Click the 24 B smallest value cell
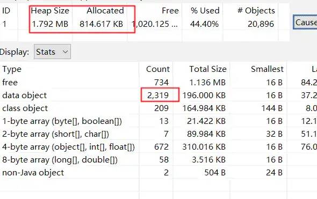Screen dimensions: 317x199 click(275, 173)
